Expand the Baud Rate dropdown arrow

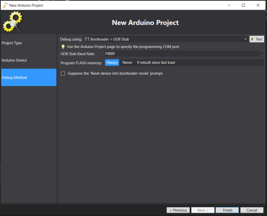262,54
